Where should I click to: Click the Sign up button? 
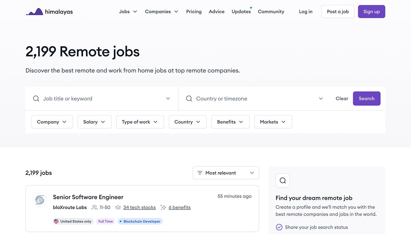coord(371,12)
